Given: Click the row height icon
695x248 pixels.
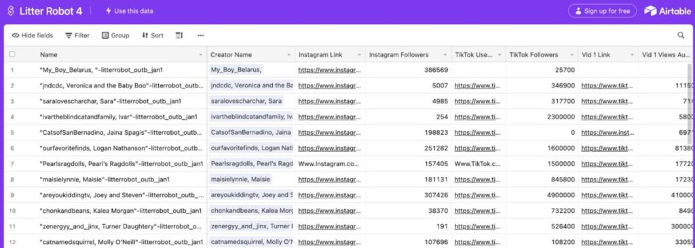Looking at the screenshot, I should pyautogui.click(x=179, y=35).
